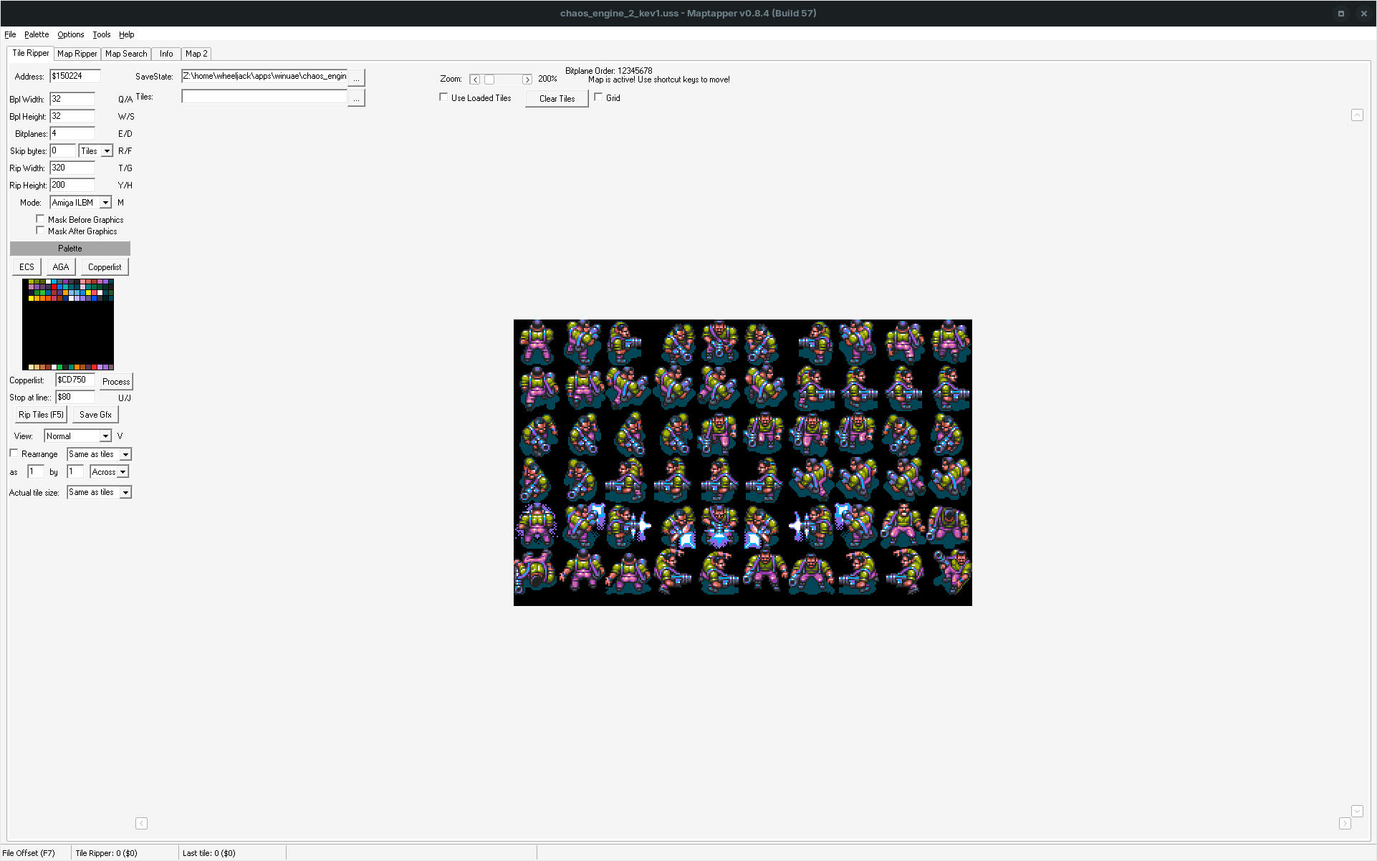Click the Save Gfx button

tap(95, 415)
